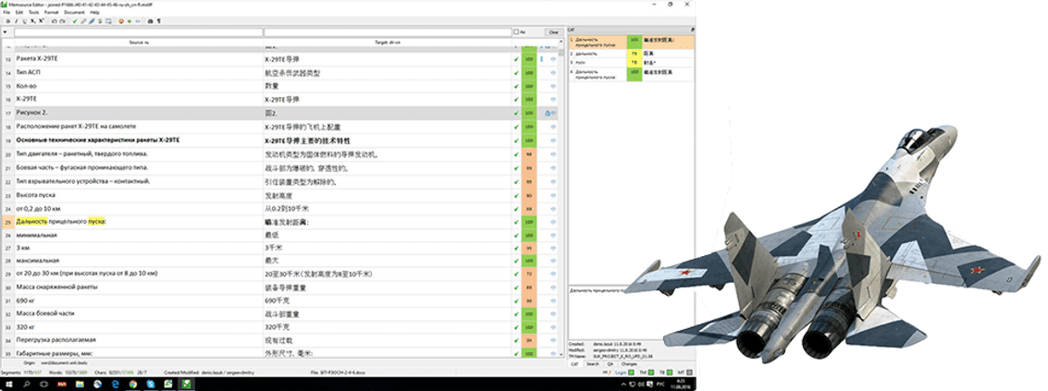Toggle eye icon on row 13
This screenshot has height=391, width=1048.
[553, 59]
